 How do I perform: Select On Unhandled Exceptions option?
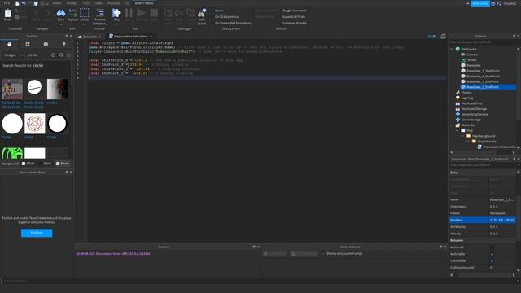pos(231,24)
